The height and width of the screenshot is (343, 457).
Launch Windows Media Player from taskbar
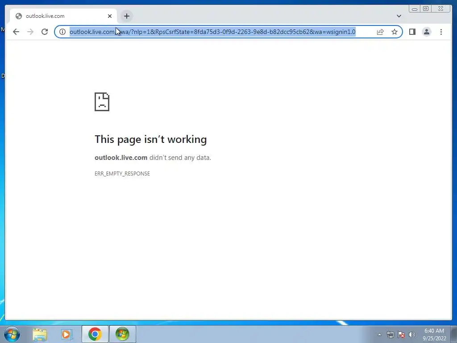pos(66,334)
